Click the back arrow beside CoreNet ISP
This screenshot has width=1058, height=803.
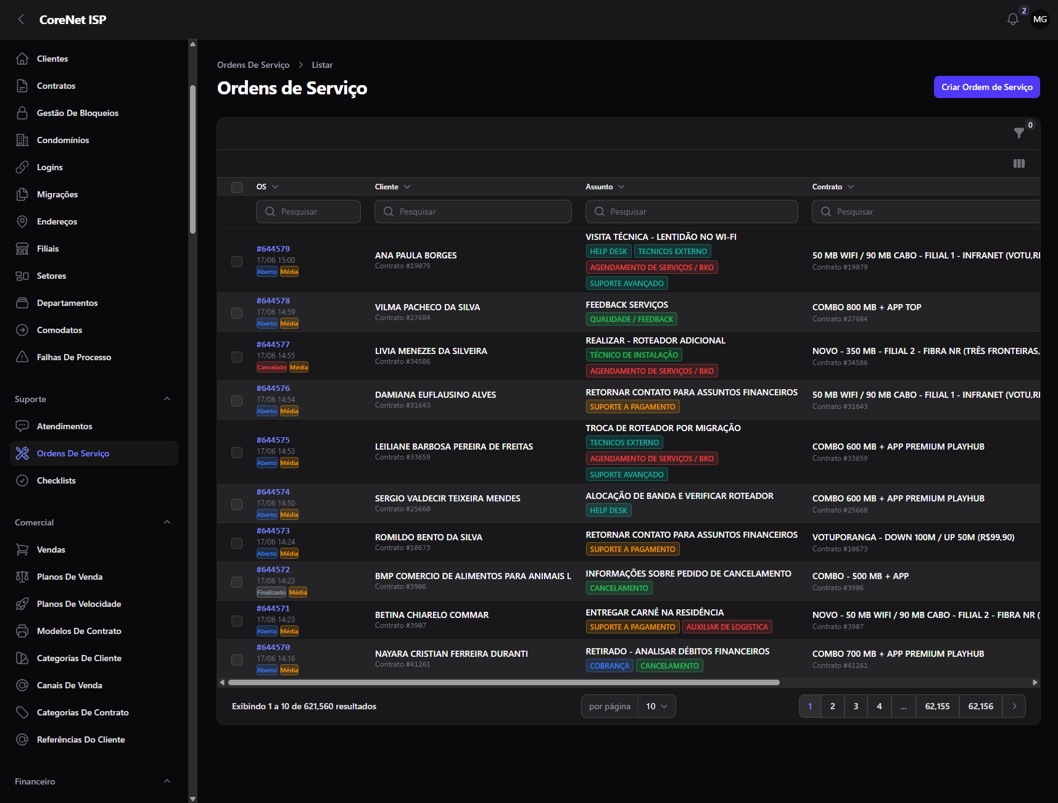(22, 20)
